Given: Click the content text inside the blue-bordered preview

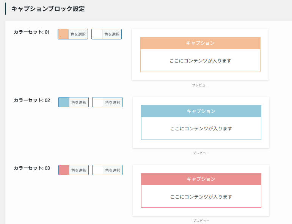Looking at the screenshot, I should [x=201, y=128].
